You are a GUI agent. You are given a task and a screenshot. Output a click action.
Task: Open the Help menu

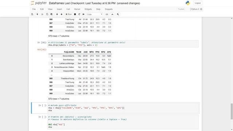[x=98, y=9]
